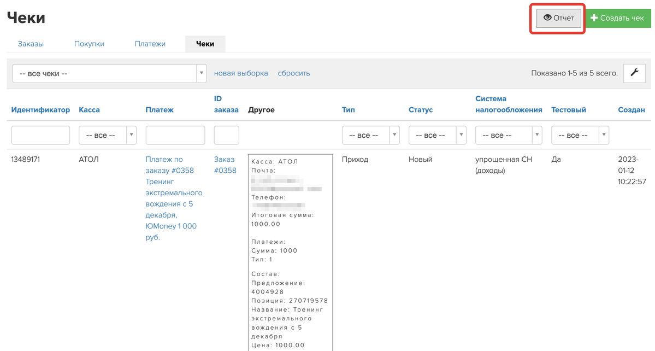Image resolution: width=655 pixels, height=351 pixels.
Task: Expand the 'все чеки' selection dropdown
Action: (109, 73)
